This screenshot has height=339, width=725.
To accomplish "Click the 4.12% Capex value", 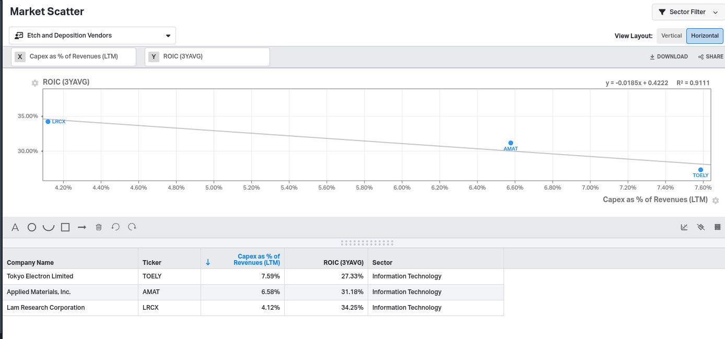I will [x=271, y=308].
